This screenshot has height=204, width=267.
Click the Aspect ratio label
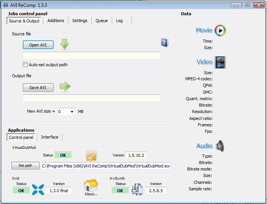tap(201, 118)
